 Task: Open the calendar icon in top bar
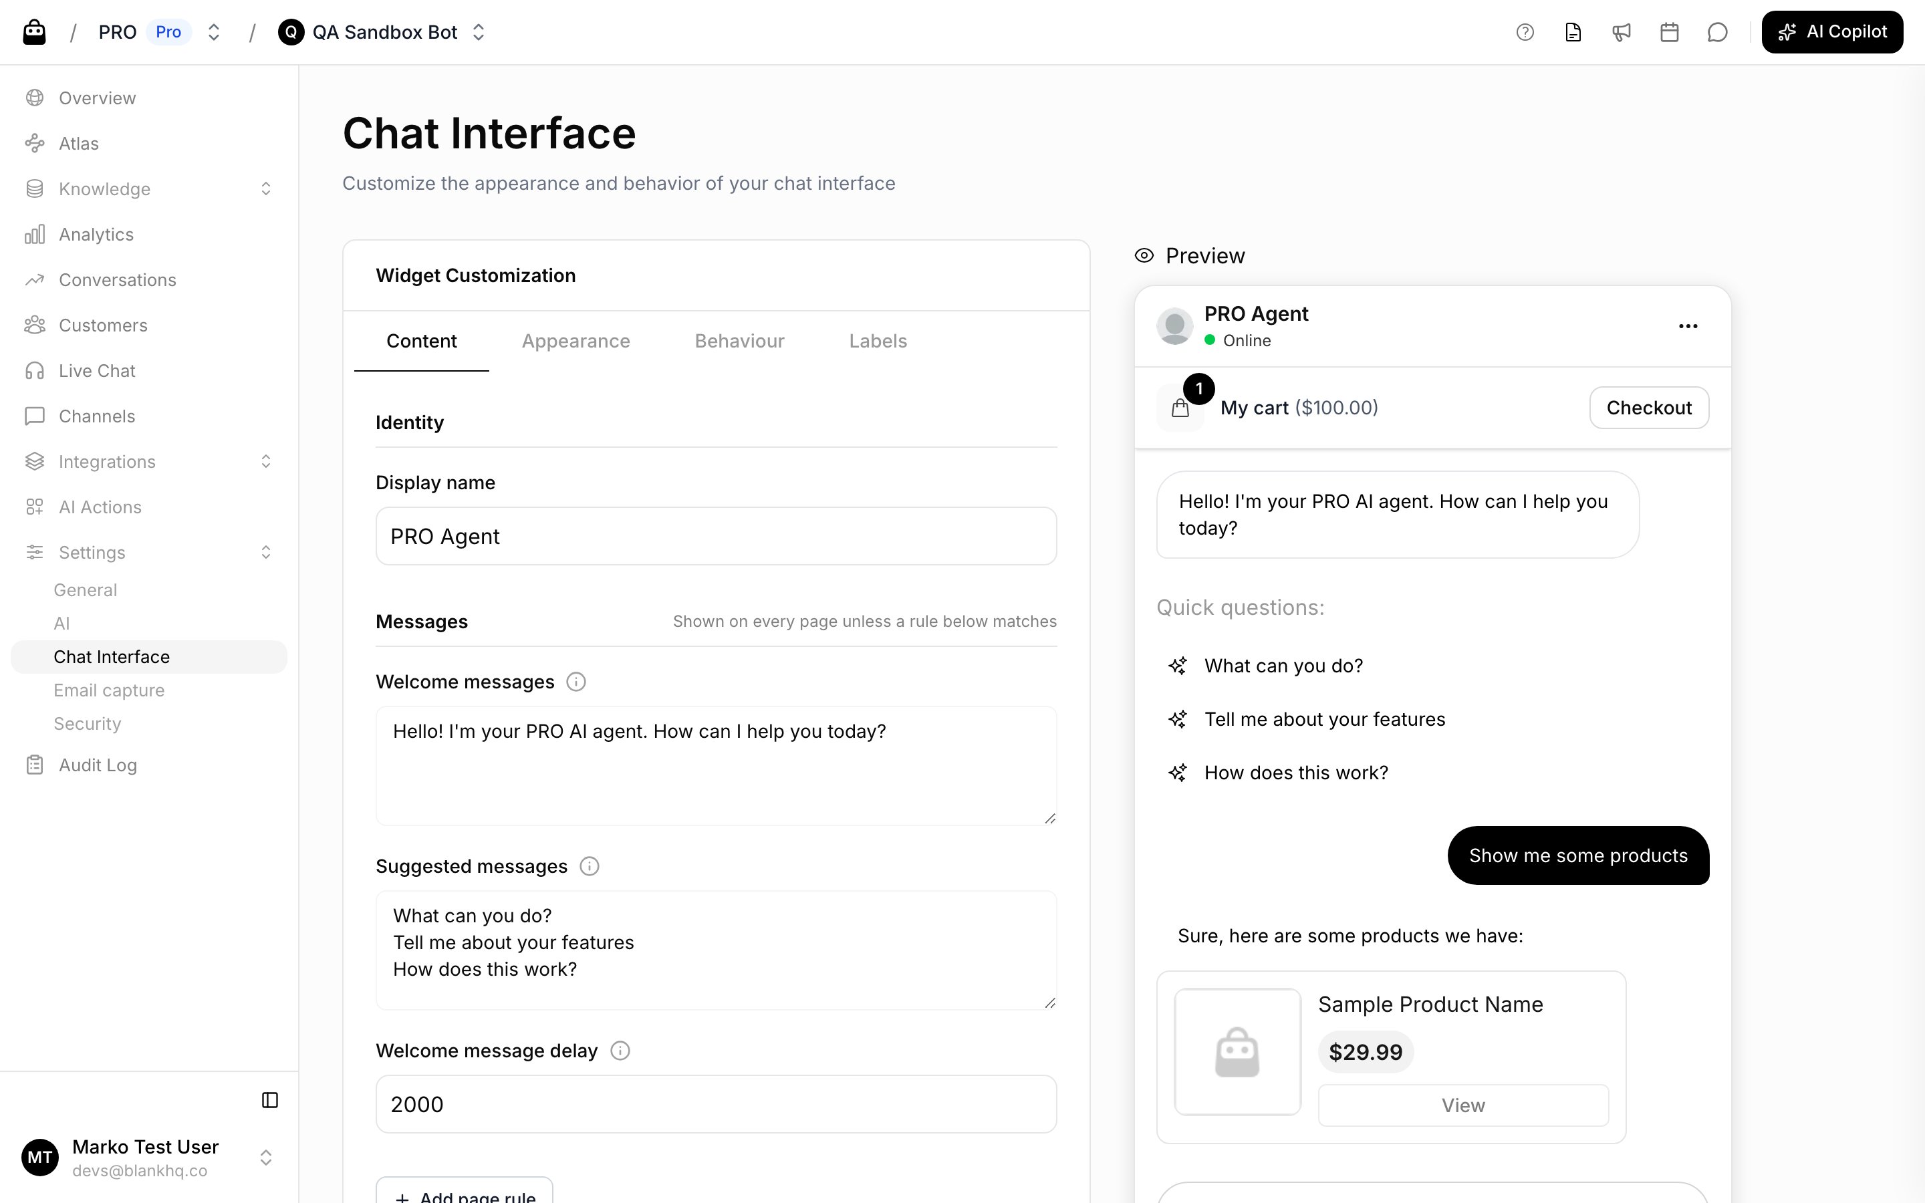click(x=1670, y=32)
